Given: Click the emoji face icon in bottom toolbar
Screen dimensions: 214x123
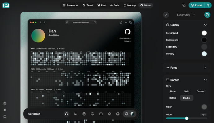Looking at the screenshot, I should click(x=92, y=114).
